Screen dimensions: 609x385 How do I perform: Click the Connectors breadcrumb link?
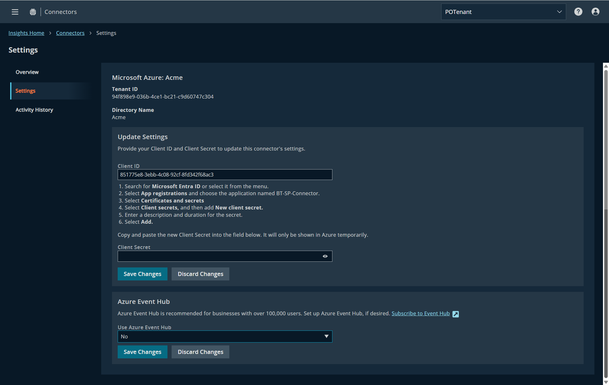click(70, 33)
